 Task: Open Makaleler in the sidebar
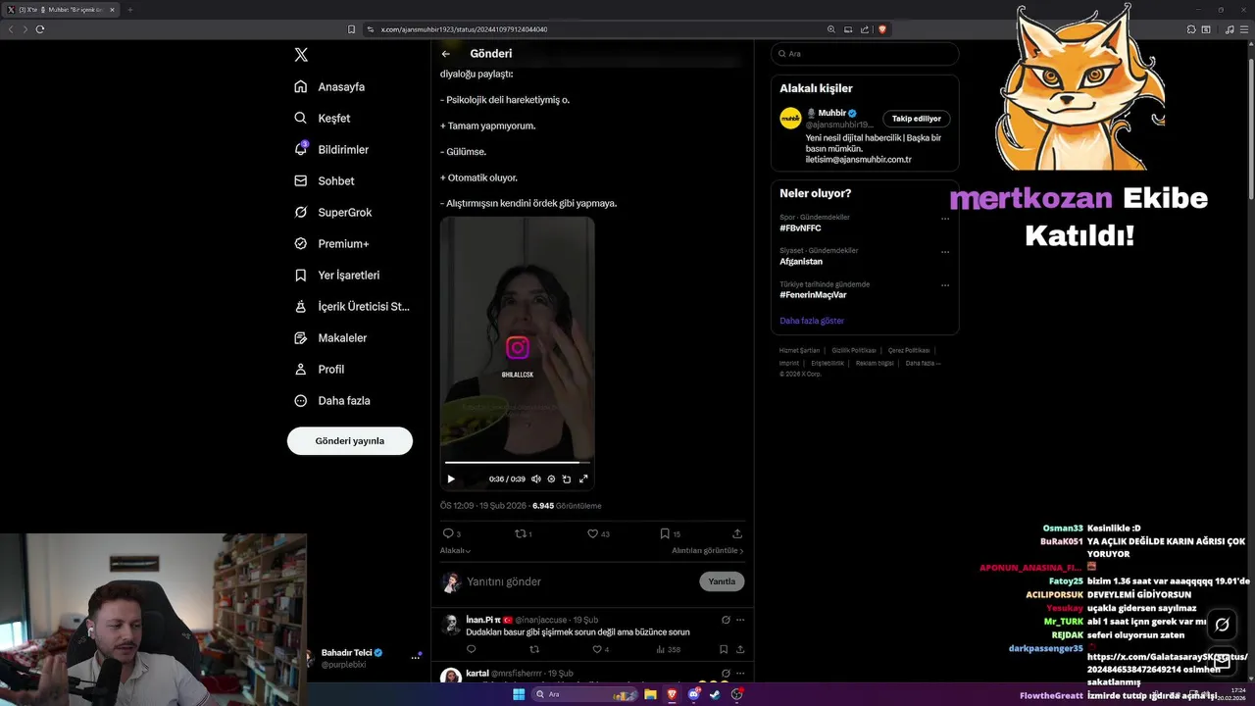click(330, 337)
